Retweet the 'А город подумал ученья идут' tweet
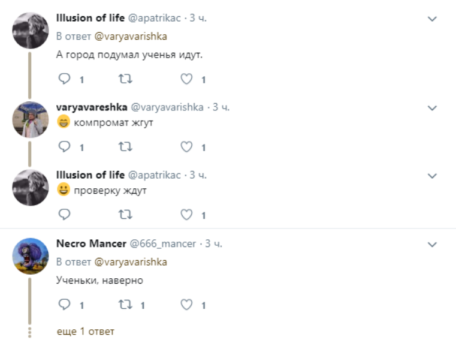 pos(125,79)
